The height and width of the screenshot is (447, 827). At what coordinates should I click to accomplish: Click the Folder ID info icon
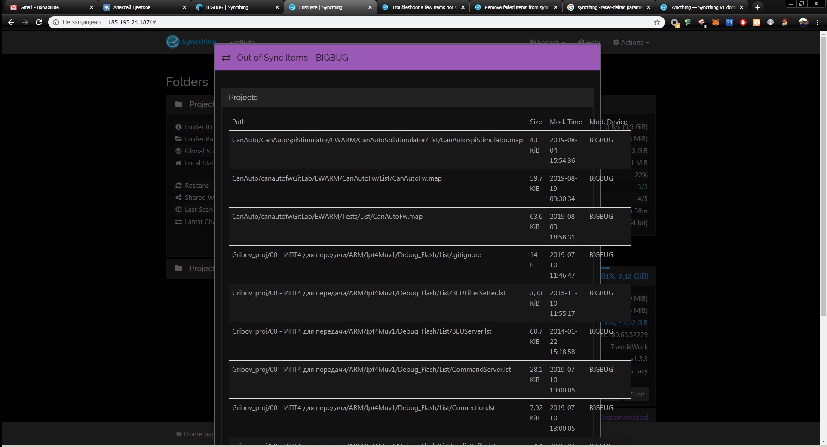click(x=179, y=127)
